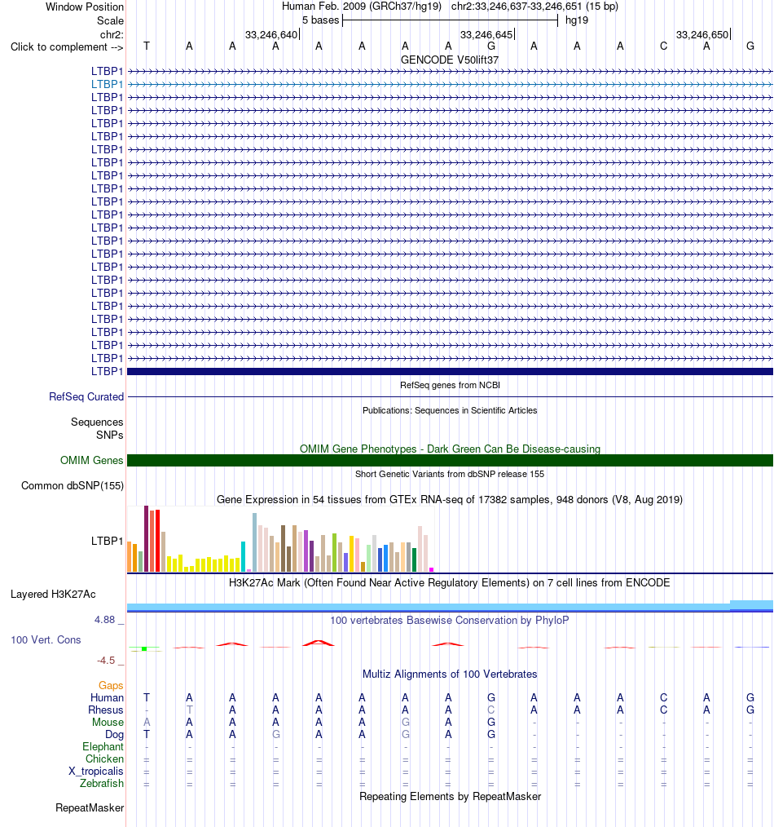Click the 'Chicken' species label
This screenshot has width=774, height=827.
point(105,759)
